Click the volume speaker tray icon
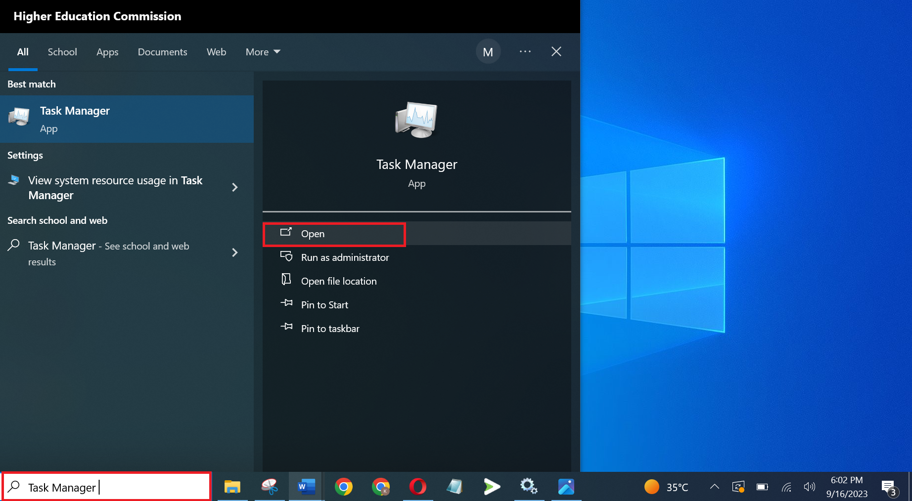Image resolution: width=912 pixels, height=501 pixels. tap(809, 487)
